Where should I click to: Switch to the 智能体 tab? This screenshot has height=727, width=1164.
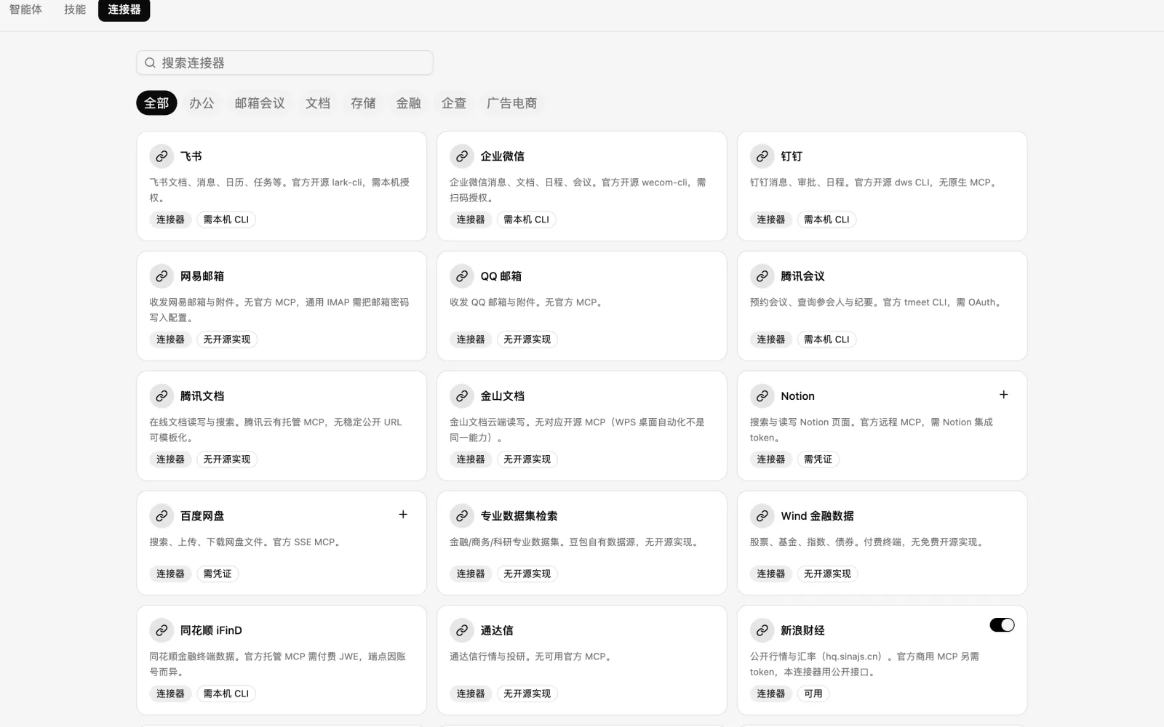tap(25, 9)
